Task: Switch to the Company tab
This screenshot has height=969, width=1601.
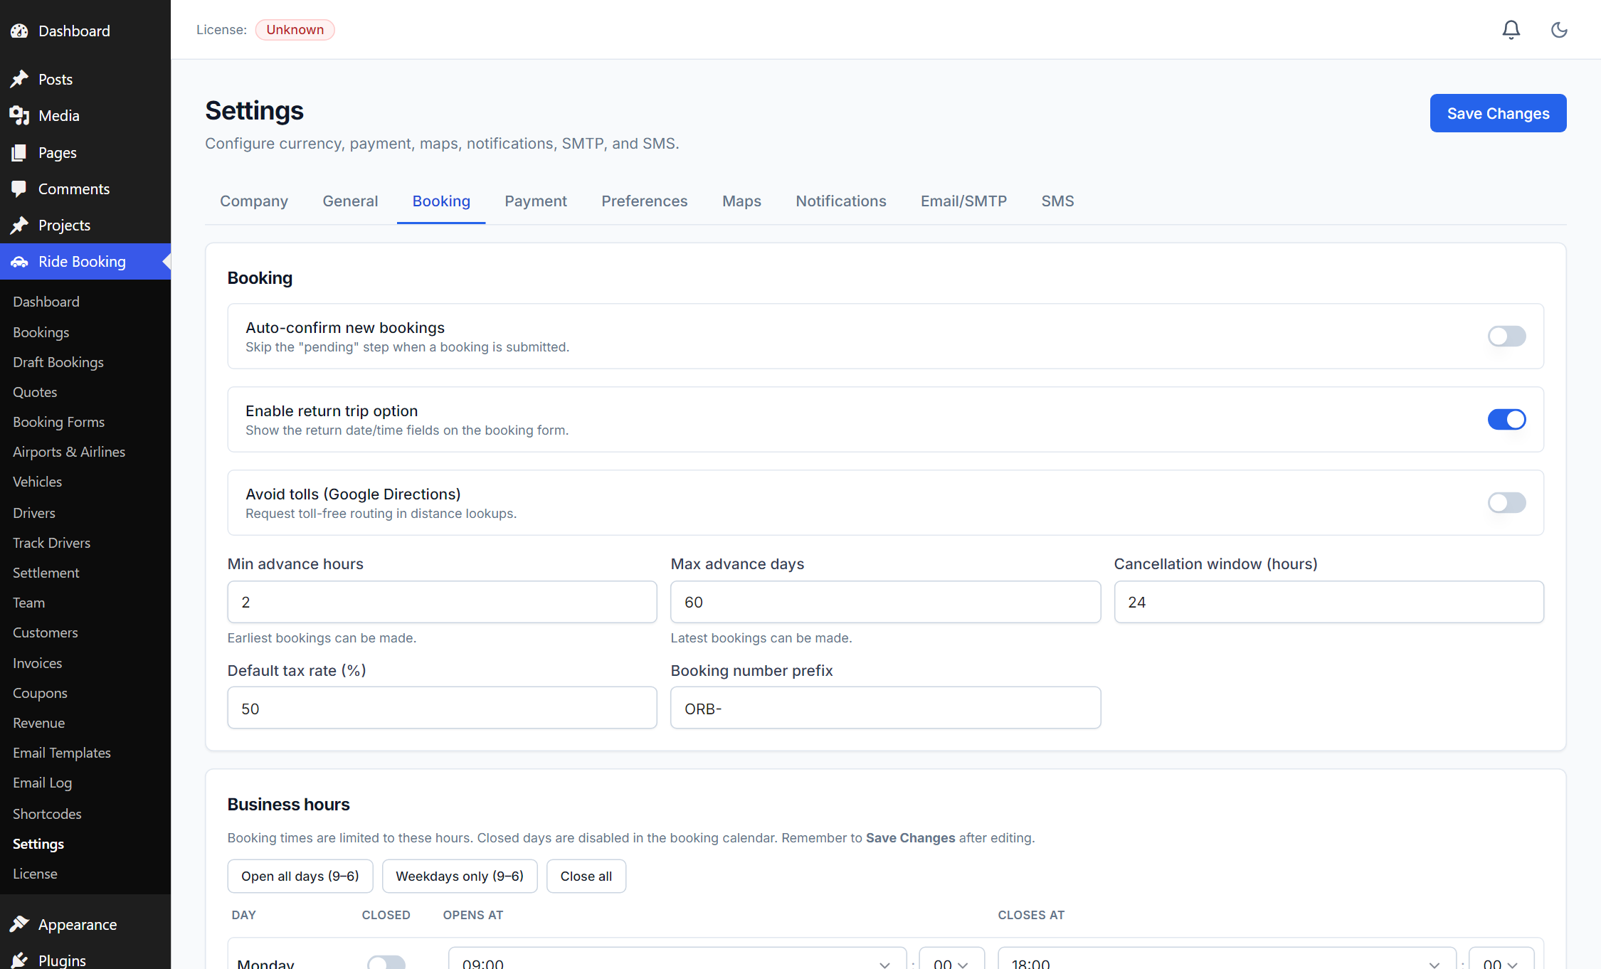Action: click(254, 201)
